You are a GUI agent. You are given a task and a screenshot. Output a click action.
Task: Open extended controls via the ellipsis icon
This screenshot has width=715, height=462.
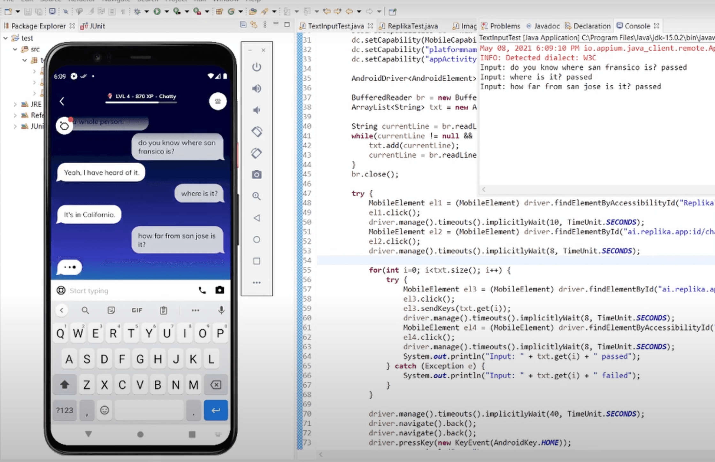pos(257,282)
